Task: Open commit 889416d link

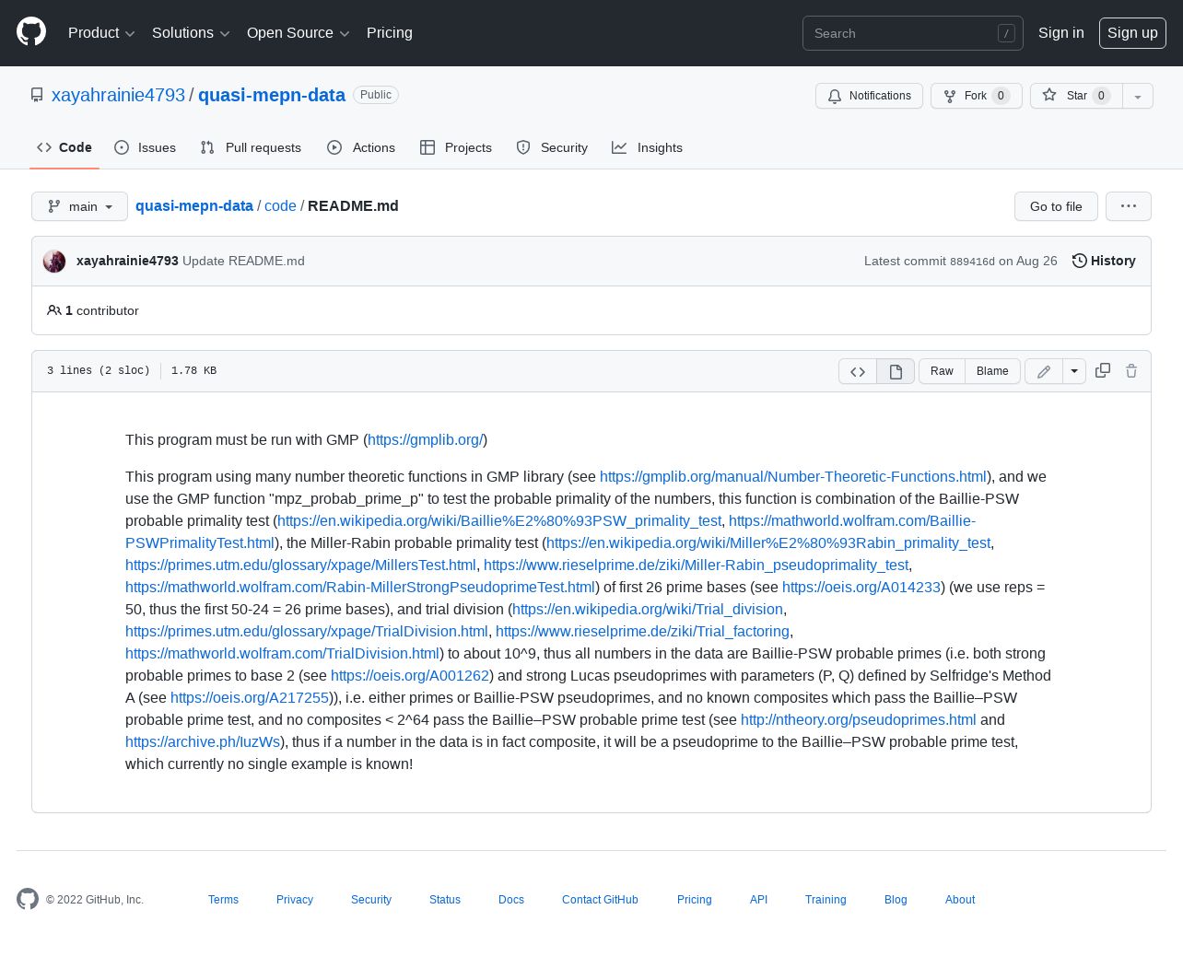Action: tap(972, 262)
